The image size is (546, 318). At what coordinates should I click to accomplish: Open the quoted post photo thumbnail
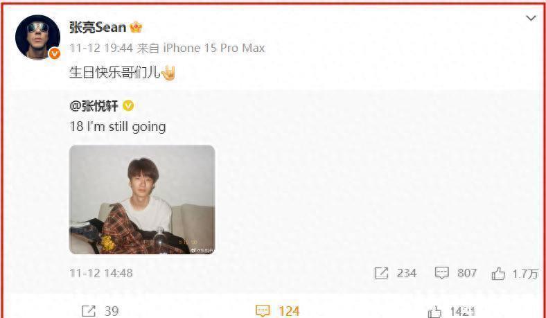142,200
